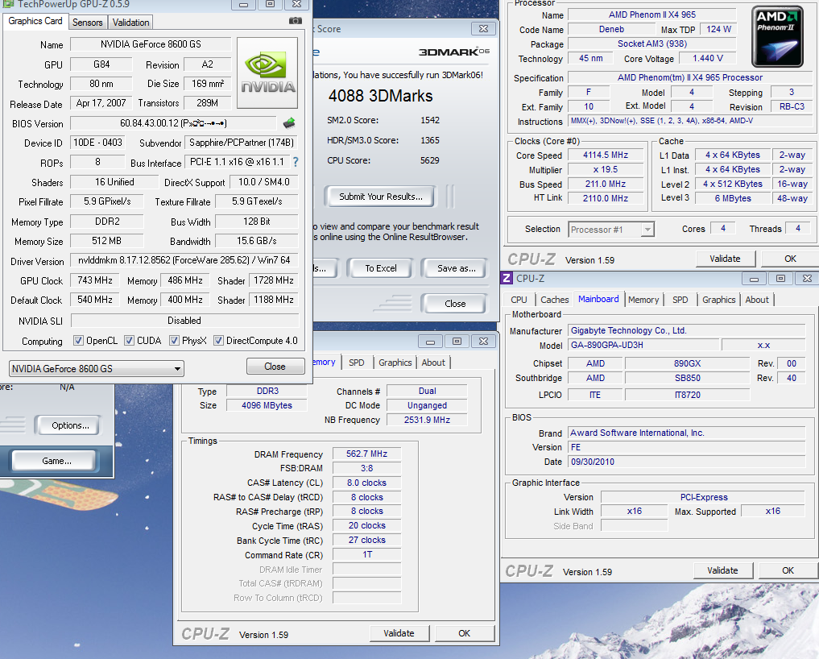
Task: Open the Processor #1 selection dropdown
Action: 611,230
